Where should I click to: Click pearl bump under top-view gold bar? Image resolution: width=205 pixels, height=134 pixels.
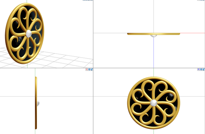(x=154, y=36)
